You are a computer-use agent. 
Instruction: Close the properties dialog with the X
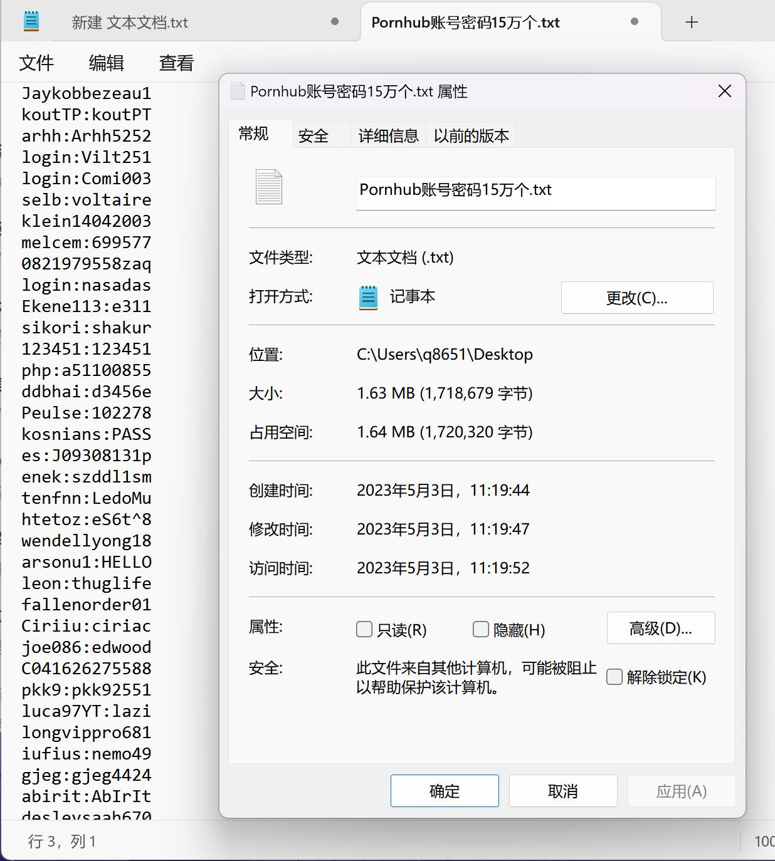click(725, 91)
